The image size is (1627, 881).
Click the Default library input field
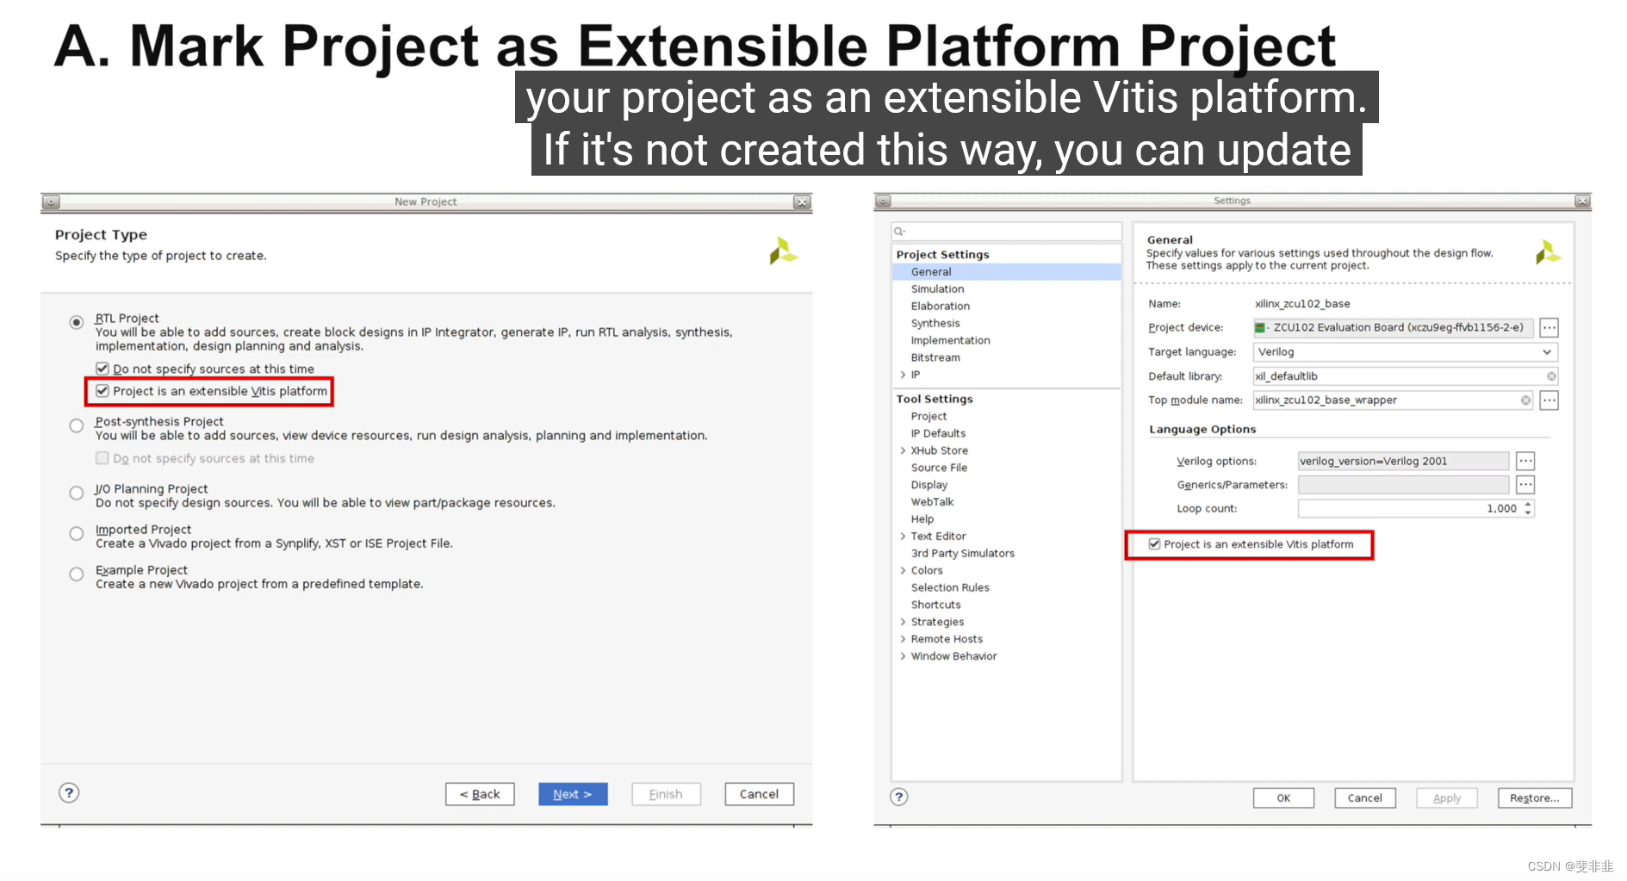click(1405, 376)
